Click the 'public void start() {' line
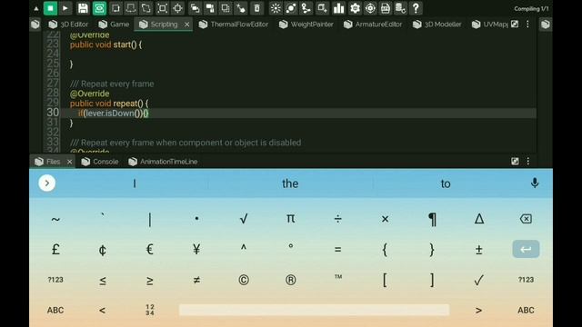 click(x=106, y=45)
